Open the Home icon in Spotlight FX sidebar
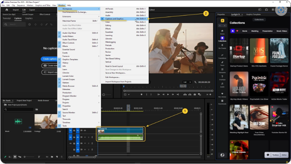This screenshot has height=164, width=291. [222, 32]
